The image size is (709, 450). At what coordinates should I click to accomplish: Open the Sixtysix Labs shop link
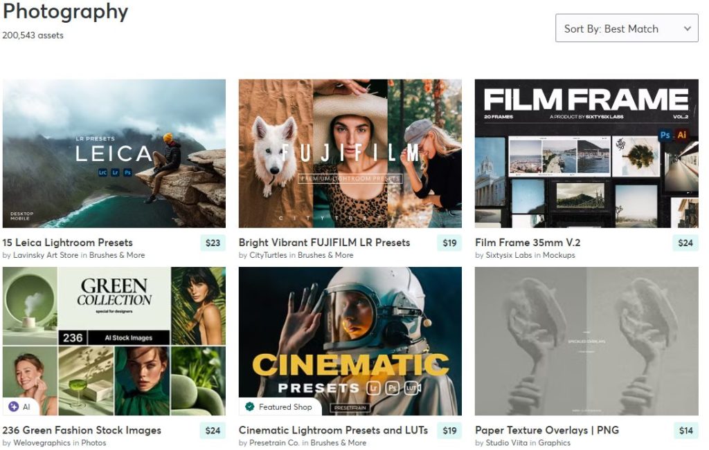[x=509, y=255]
